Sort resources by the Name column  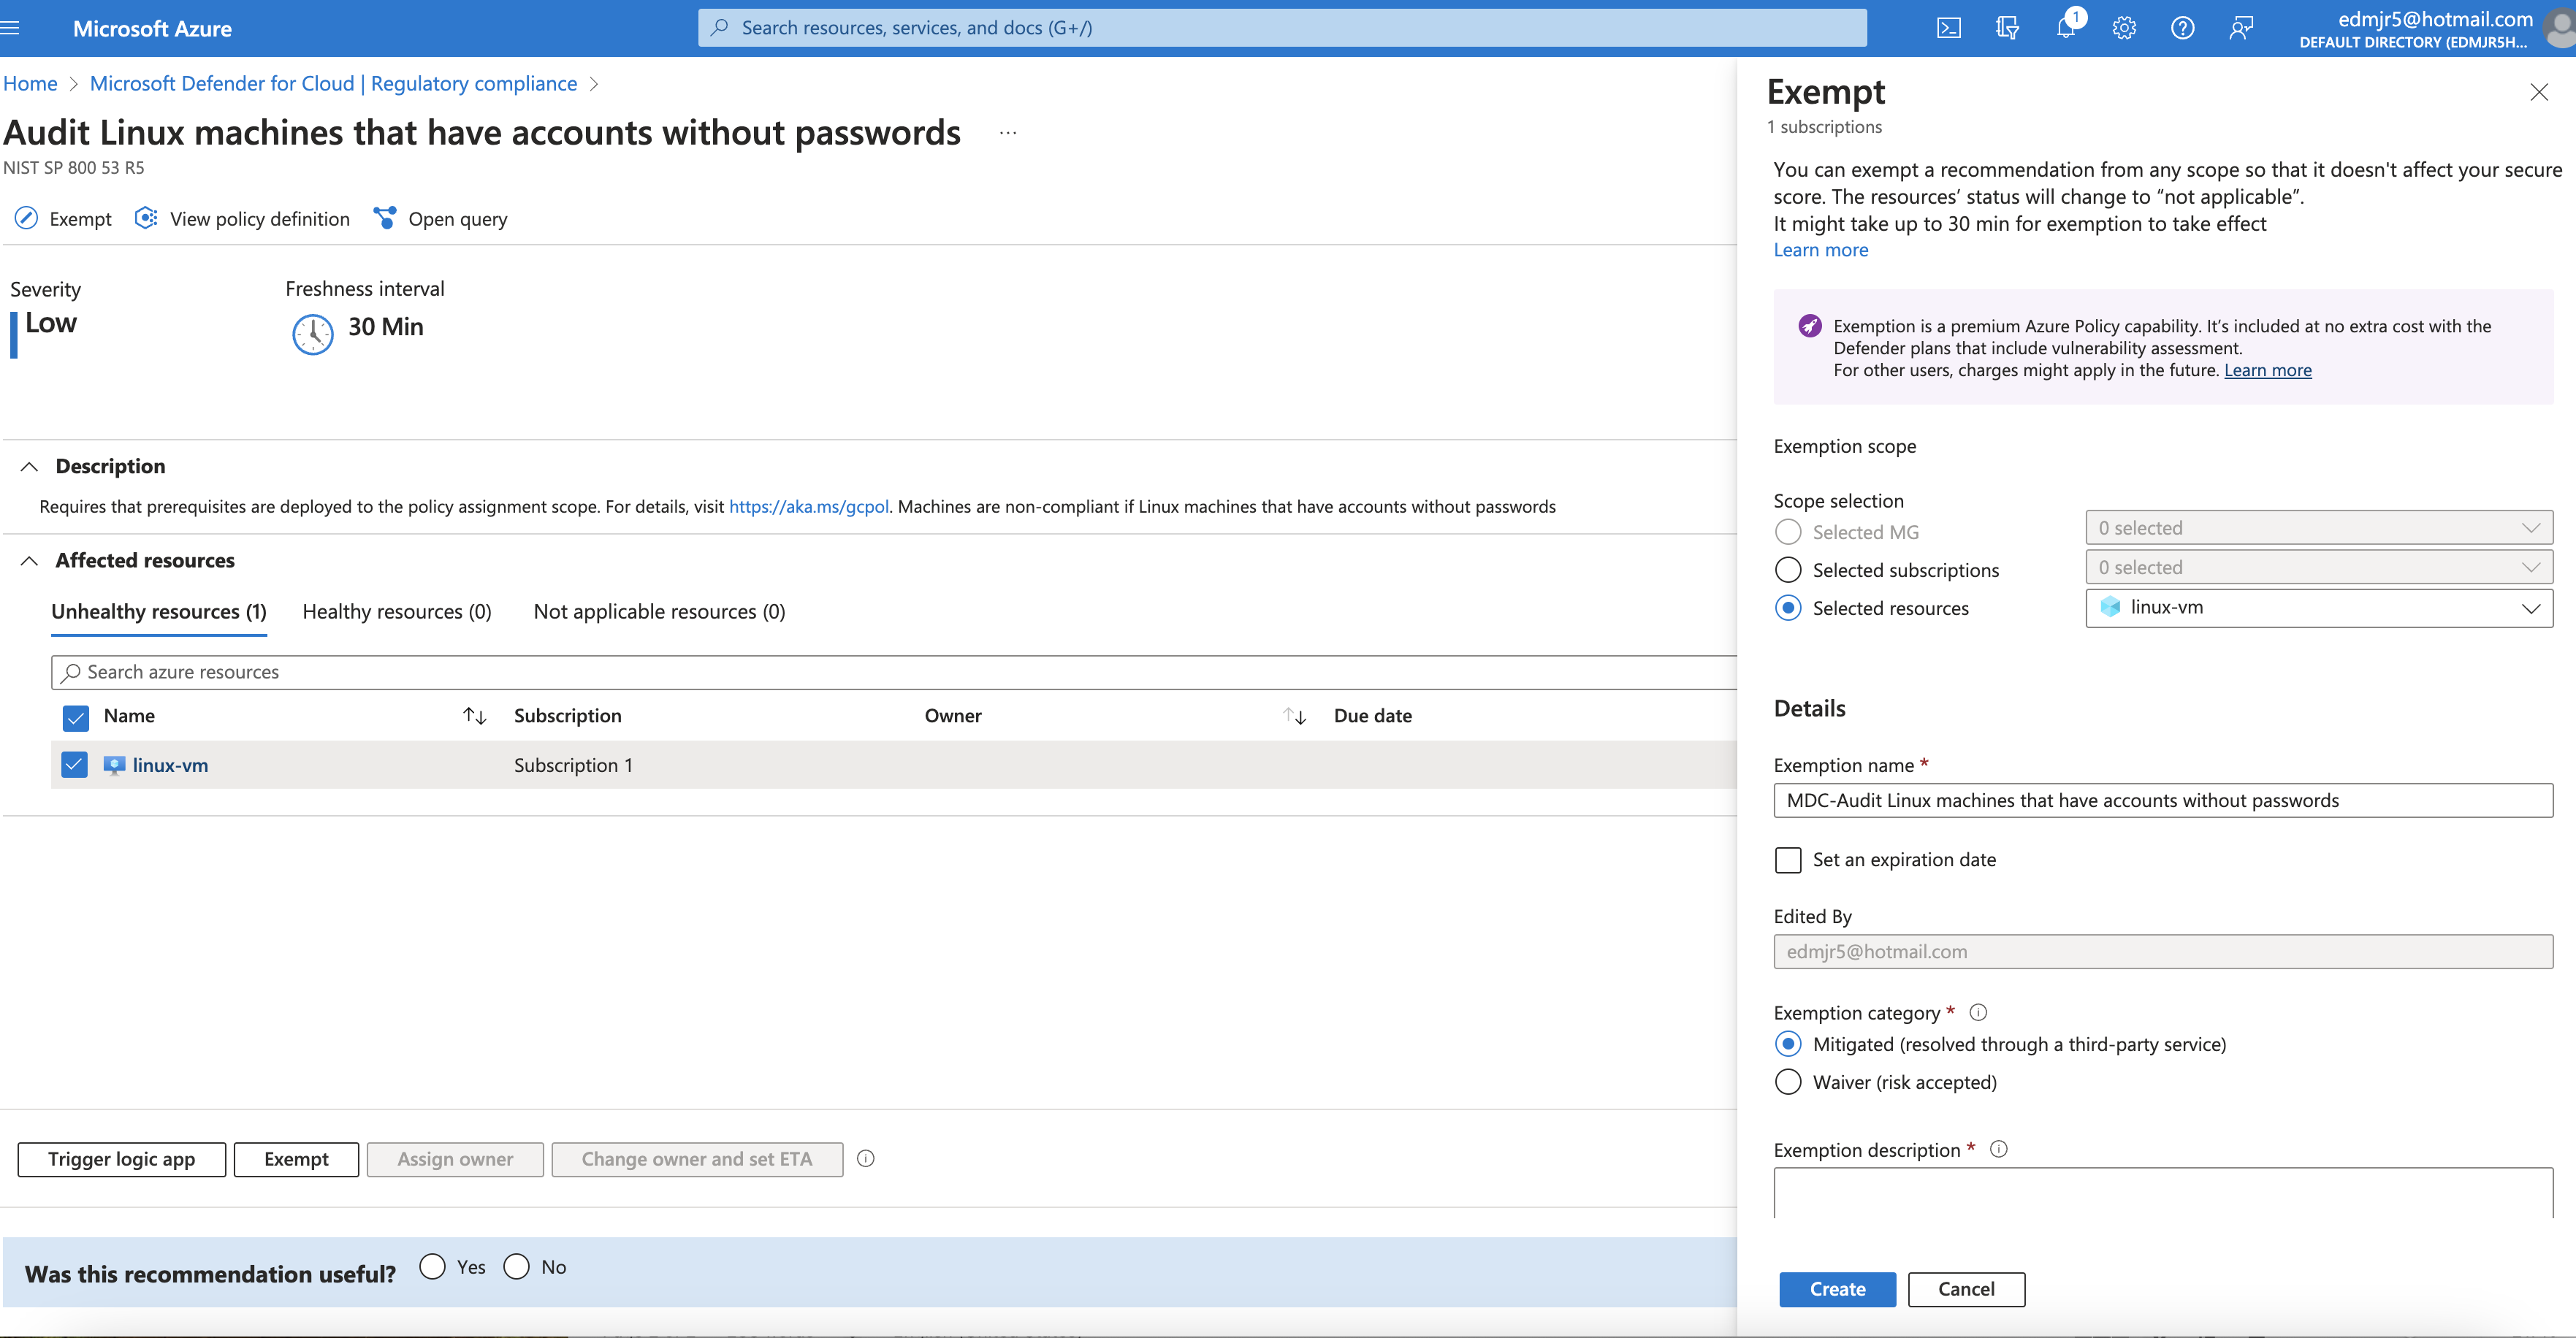click(473, 715)
